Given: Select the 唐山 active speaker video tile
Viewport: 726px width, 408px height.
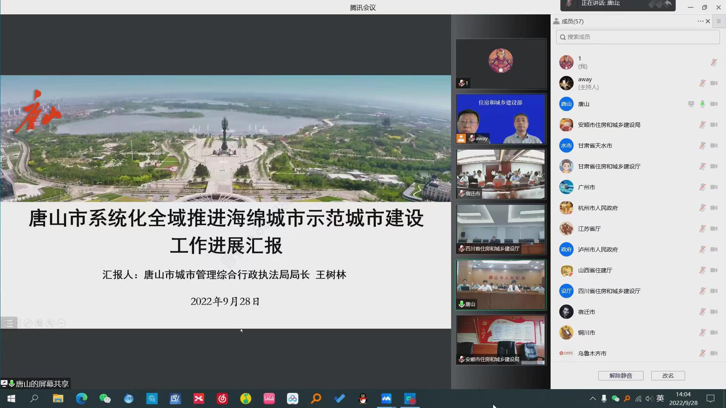Looking at the screenshot, I should [x=501, y=284].
